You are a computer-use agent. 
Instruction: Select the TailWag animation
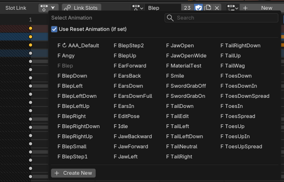coord(233,66)
